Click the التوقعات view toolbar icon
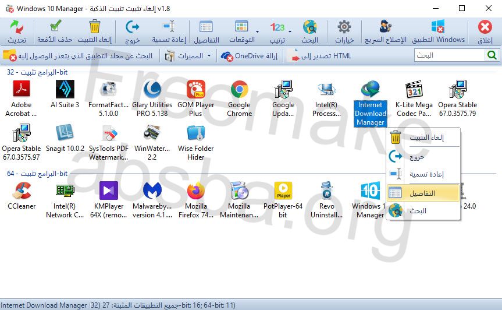 241,26
